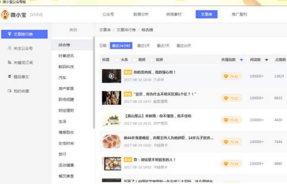Select 最近3天 date filter
287x184 pixels.
coord(143,46)
